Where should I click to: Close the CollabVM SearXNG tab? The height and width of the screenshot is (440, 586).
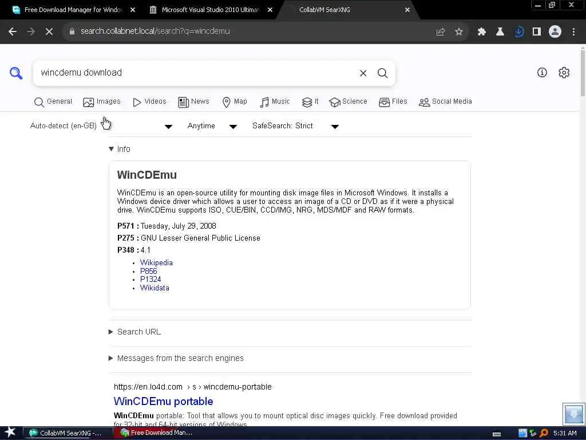point(407,10)
